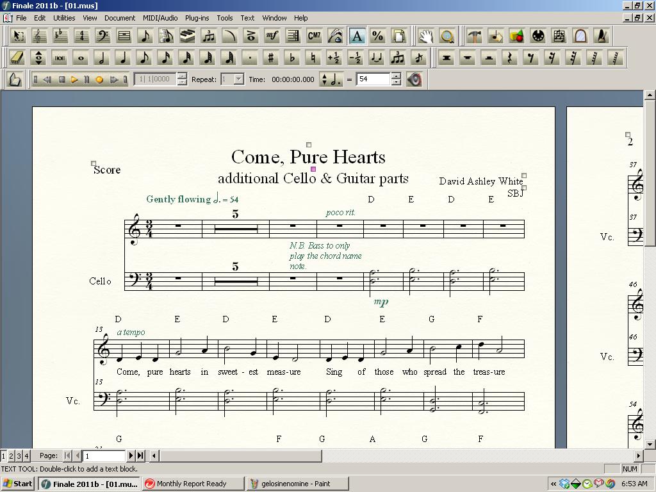Select the Page Layout tool
Image resolution: width=656 pixels, height=492 pixels.
(x=398, y=36)
